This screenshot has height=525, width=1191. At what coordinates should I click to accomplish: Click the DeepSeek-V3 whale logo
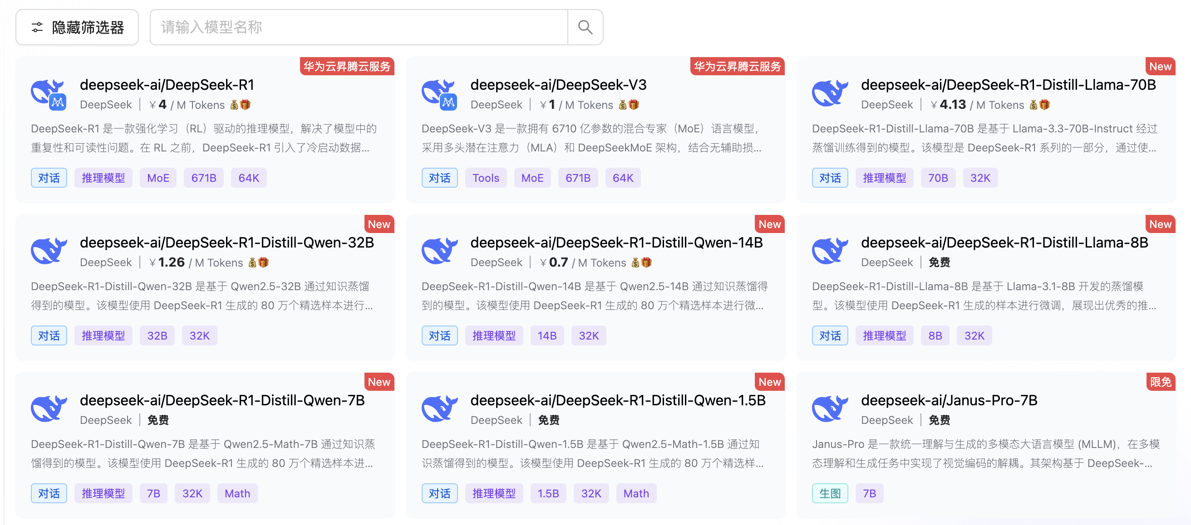(x=440, y=94)
